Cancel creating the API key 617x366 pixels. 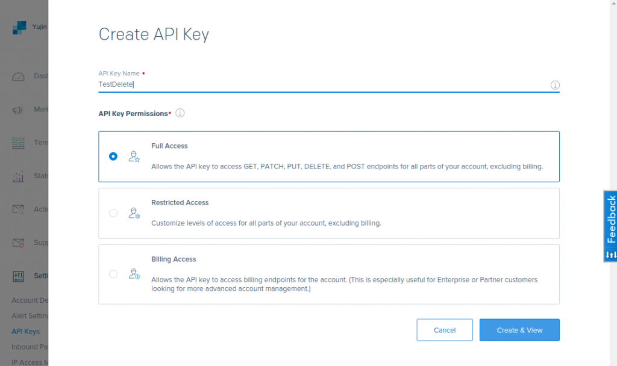(x=445, y=330)
